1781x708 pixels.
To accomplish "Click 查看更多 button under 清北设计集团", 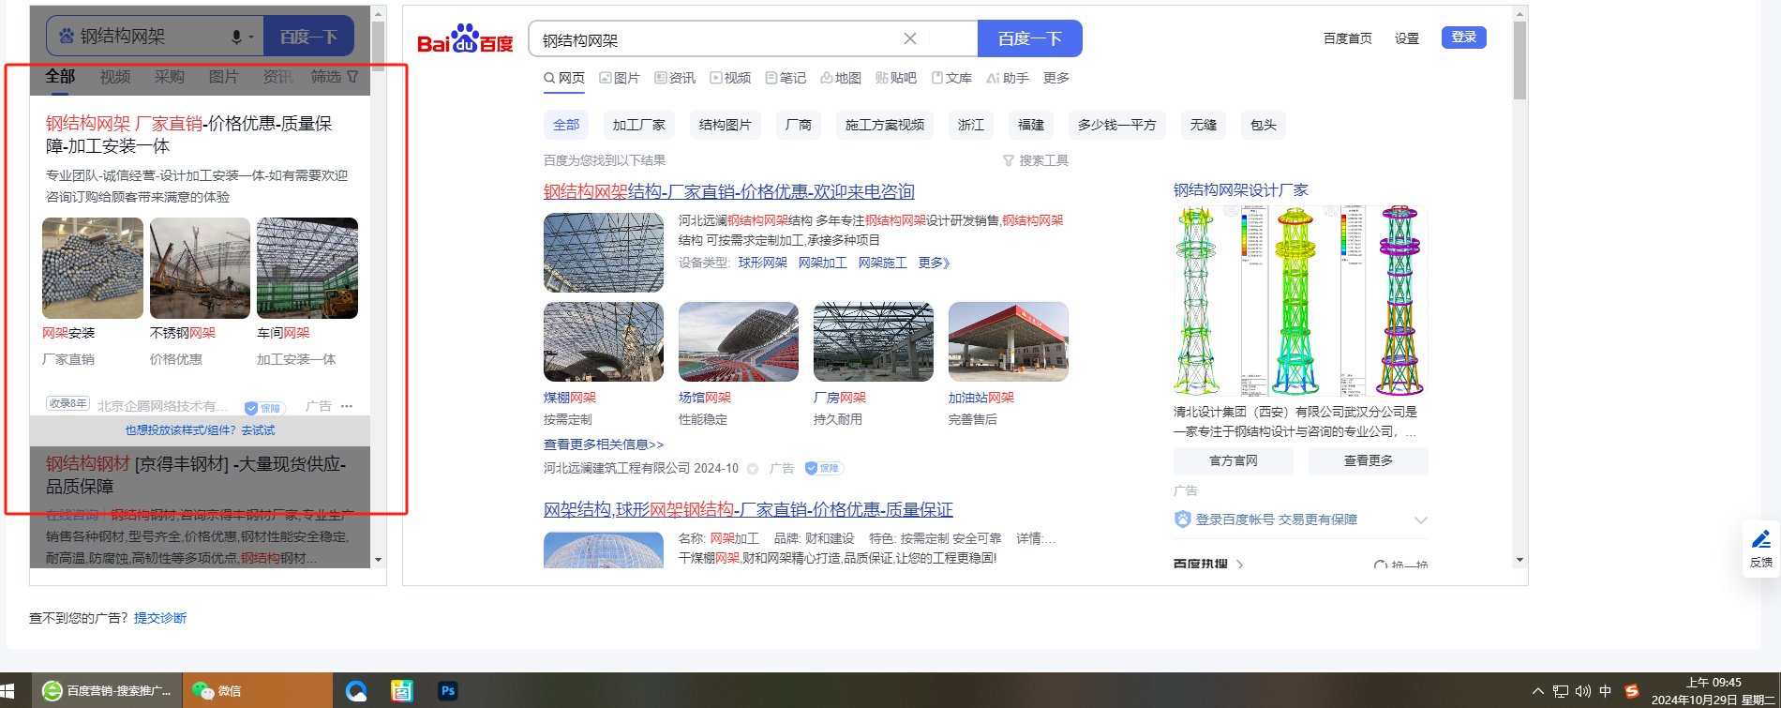I will click(x=1369, y=460).
